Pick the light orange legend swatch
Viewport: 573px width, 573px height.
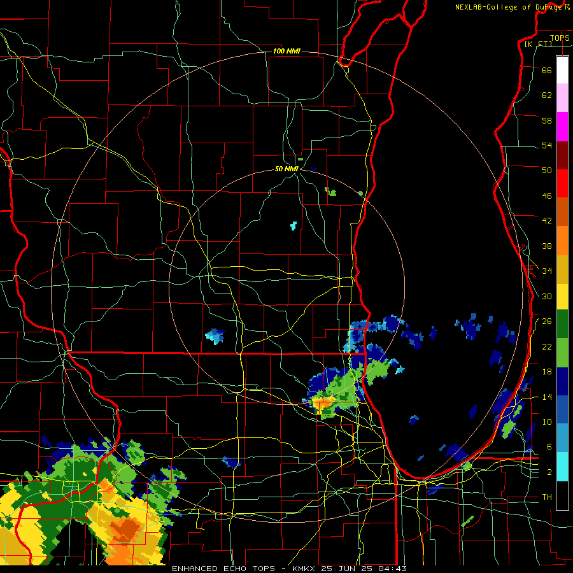(x=562, y=241)
